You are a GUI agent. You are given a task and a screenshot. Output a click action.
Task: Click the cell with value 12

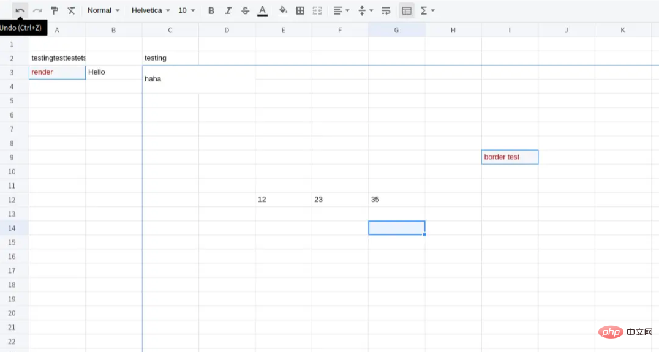(x=284, y=200)
